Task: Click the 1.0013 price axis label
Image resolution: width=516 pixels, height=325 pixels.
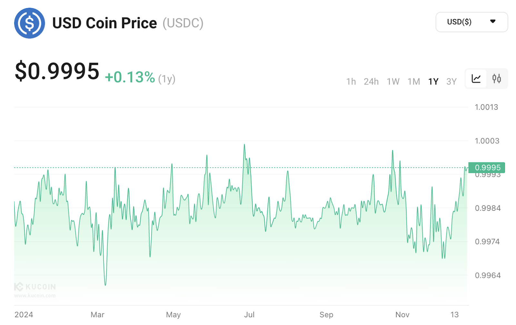Action: (486, 107)
